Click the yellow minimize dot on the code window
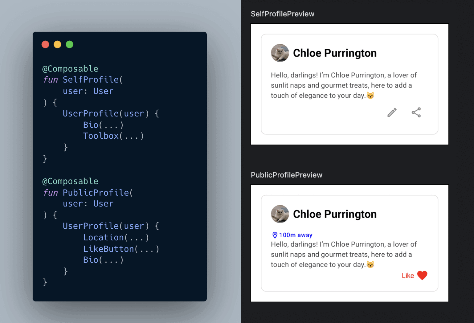 coord(57,44)
